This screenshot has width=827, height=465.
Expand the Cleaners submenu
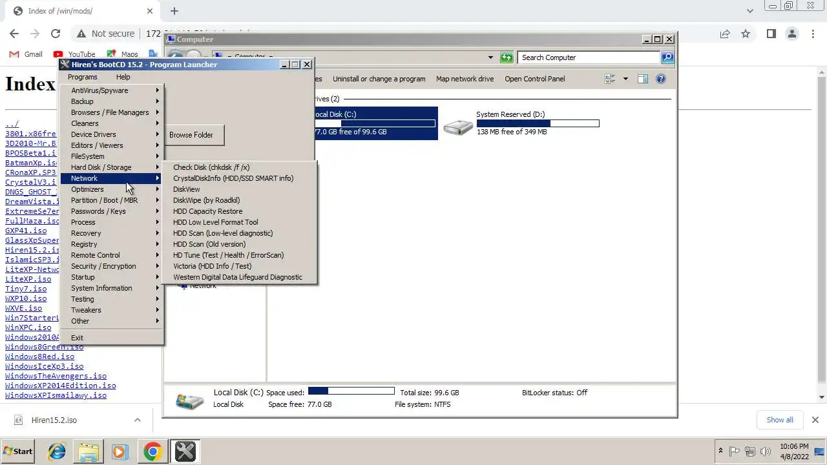coord(112,123)
